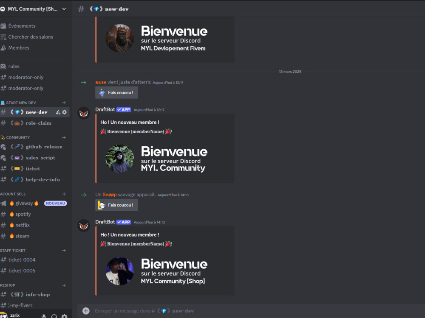This screenshot has height=318, width=425.
Task: Add a channel to ACOUNT SELL
Action: (64, 194)
